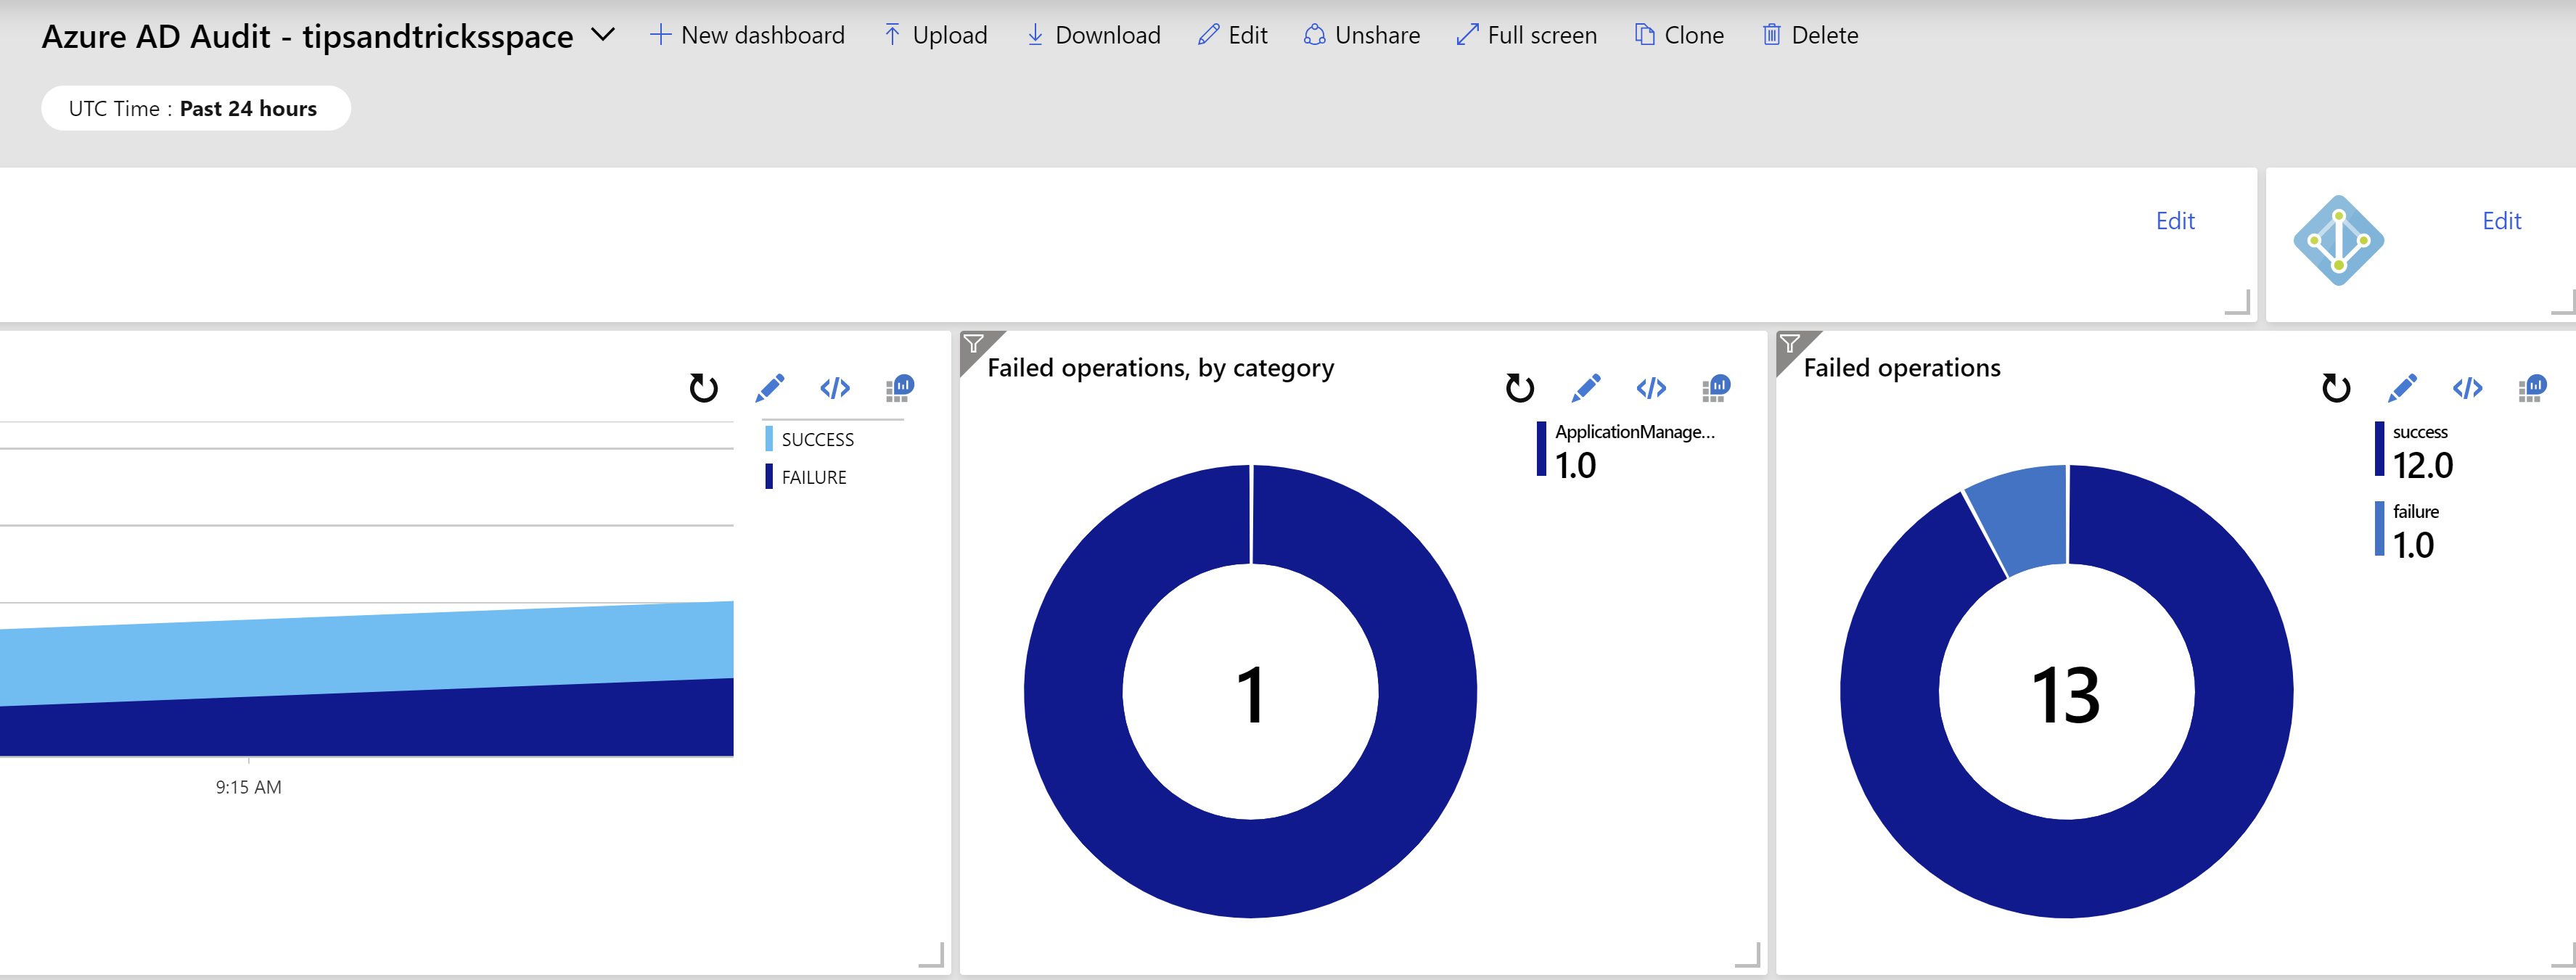Open the dashboard name dropdown chevron
The width and height of the screenshot is (2576, 980).
click(x=602, y=35)
